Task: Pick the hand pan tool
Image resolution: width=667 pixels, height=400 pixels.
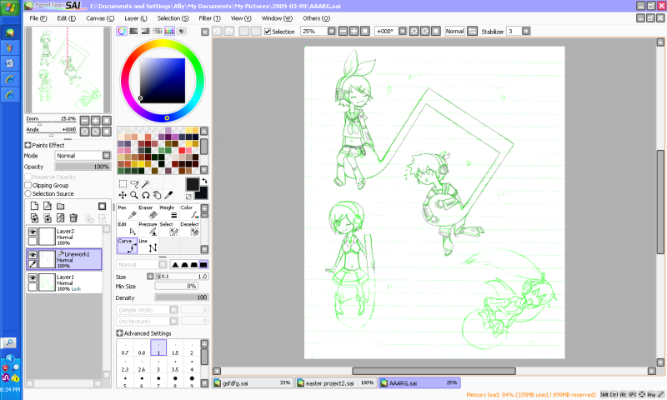Action: (x=157, y=195)
